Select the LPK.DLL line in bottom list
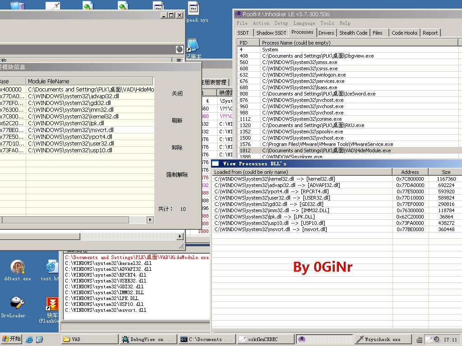 click(x=102, y=298)
